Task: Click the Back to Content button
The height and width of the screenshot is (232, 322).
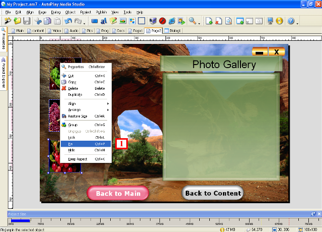Action: 213,193
